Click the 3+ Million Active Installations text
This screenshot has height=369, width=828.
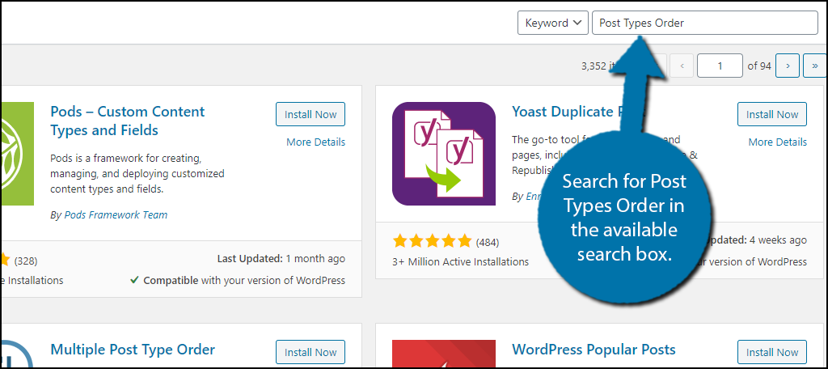460,261
